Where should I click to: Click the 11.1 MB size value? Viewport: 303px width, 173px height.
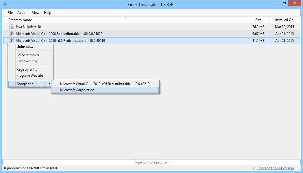pyautogui.click(x=258, y=41)
